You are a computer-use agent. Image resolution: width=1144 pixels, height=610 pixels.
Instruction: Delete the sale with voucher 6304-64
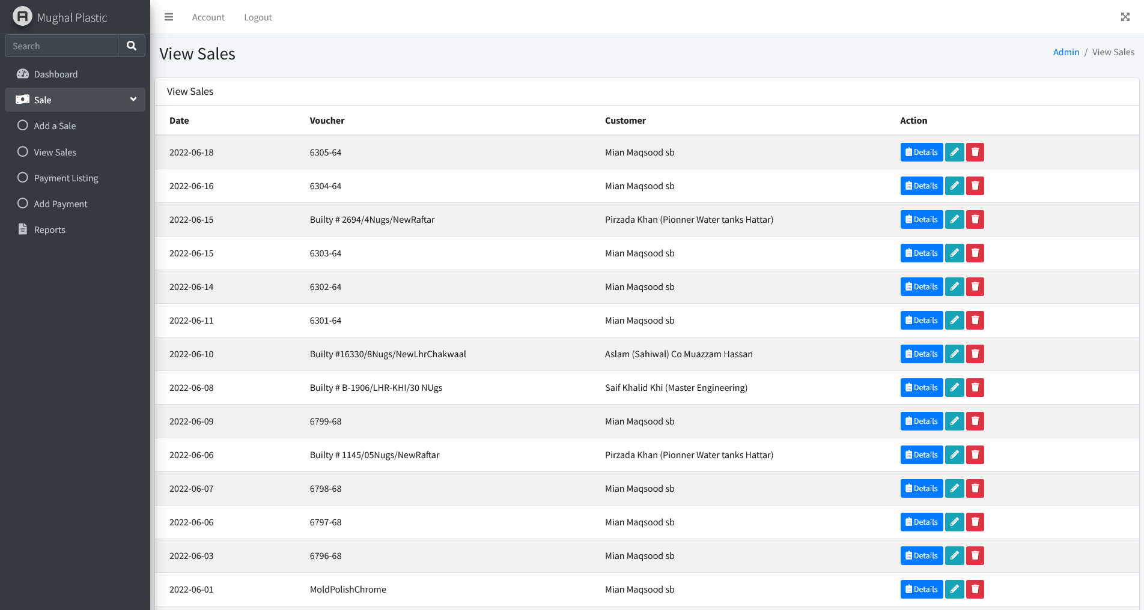tap(975, 186)
